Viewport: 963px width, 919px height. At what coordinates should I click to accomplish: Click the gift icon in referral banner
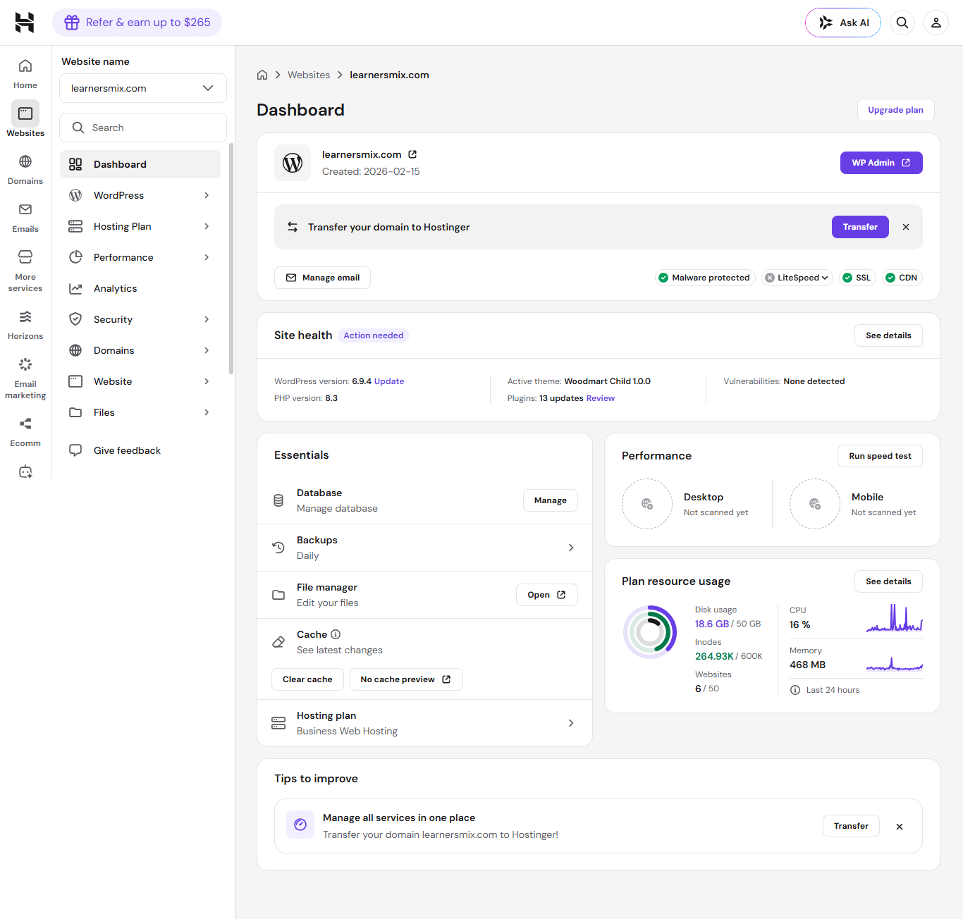click(72, 23)
